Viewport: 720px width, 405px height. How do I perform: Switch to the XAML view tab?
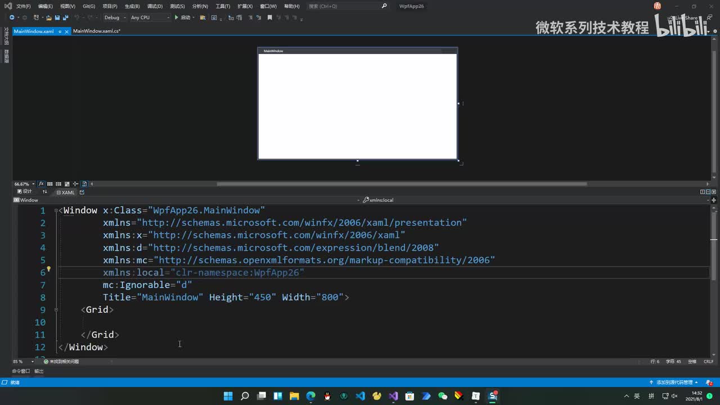[65, 192]
